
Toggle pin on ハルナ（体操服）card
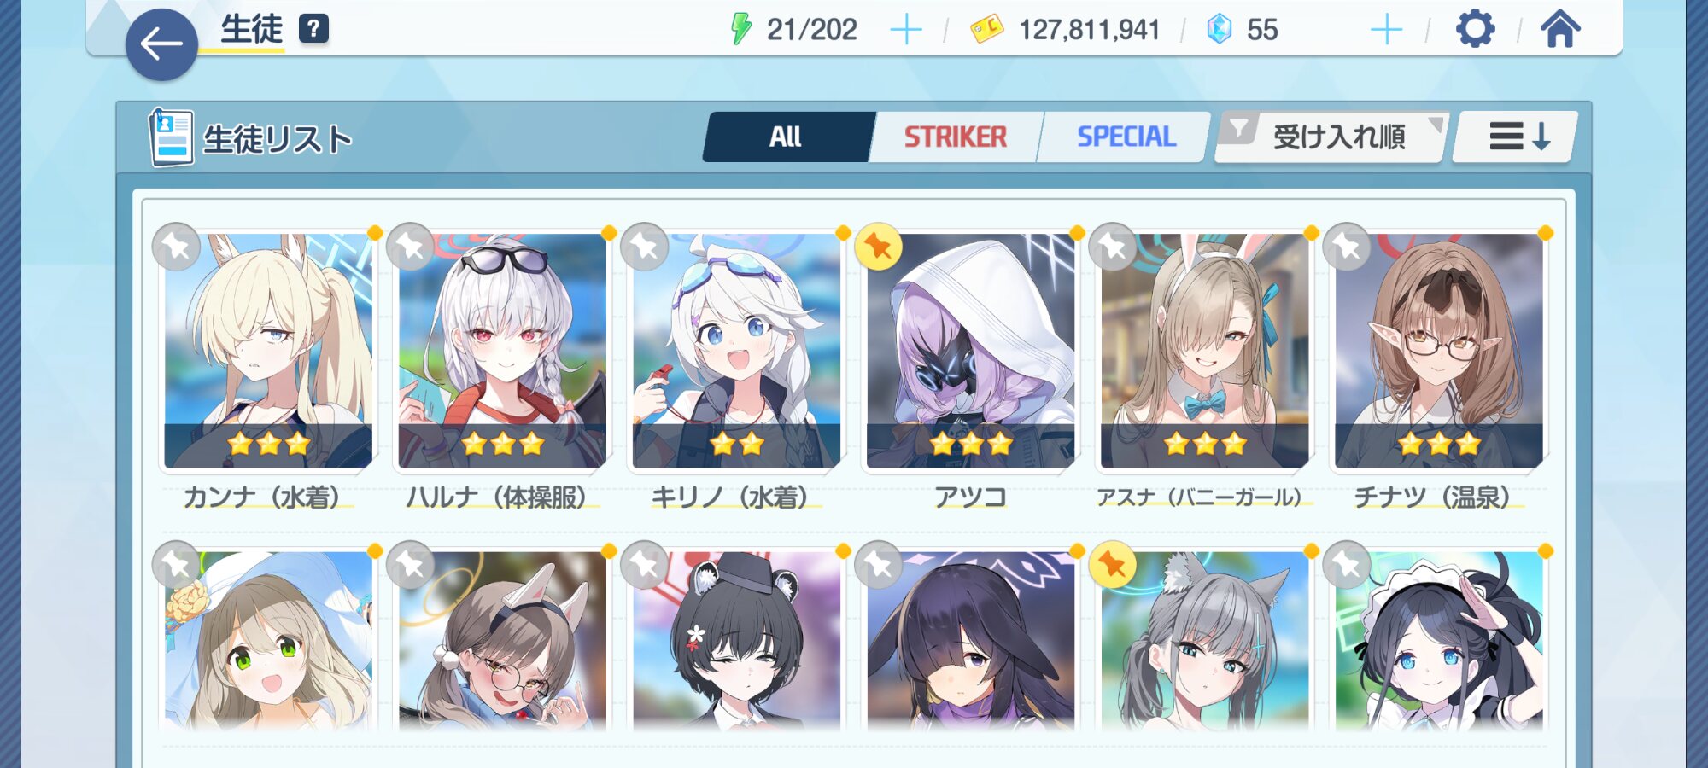[x=410, y=247]
